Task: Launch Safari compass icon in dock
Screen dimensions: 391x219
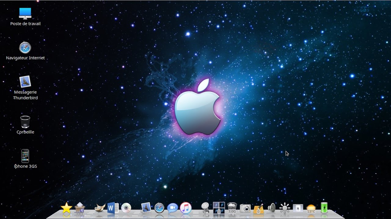Action: (x=159, y=208)
